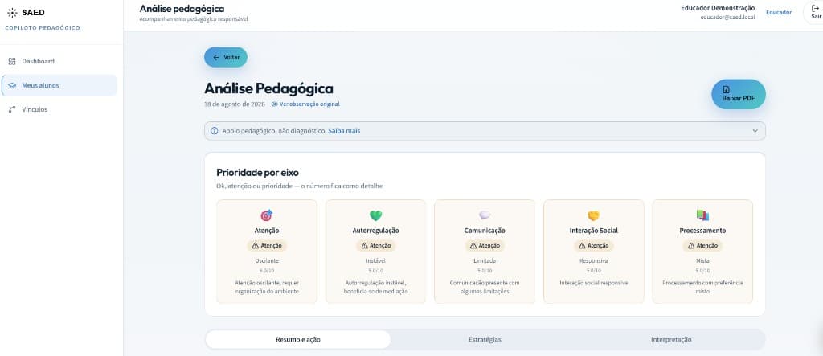Expand the Apoio pedagógico notice chevron
Image resolution: width=823 pixels, height=356 pixels.
[x=755, y=131]
